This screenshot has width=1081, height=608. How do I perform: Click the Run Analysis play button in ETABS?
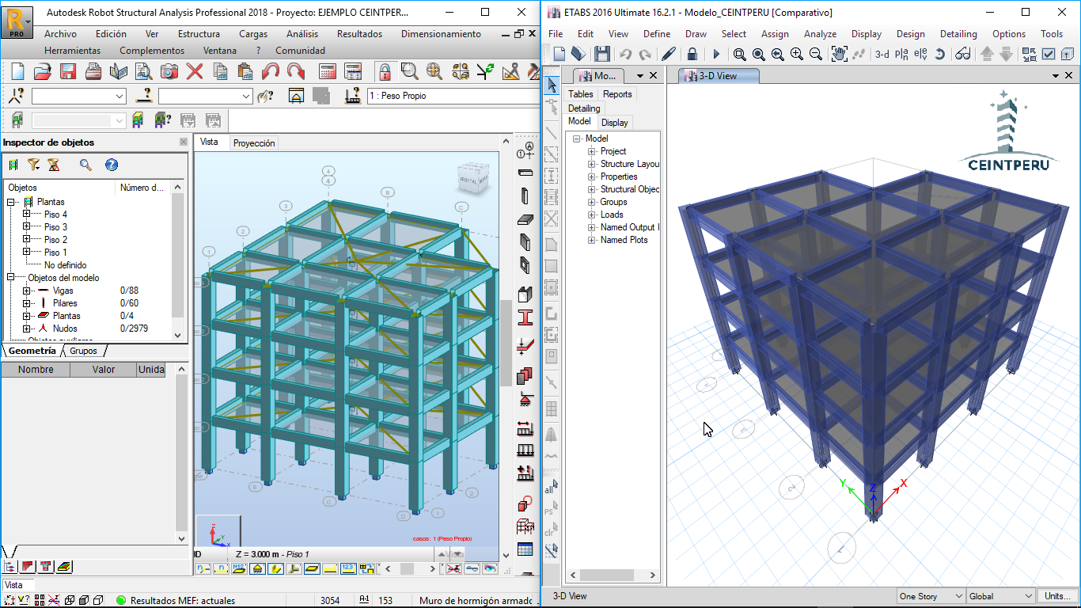pos(716,54)
